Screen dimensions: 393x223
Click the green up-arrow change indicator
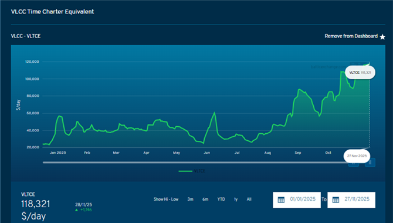coord(76,210)
